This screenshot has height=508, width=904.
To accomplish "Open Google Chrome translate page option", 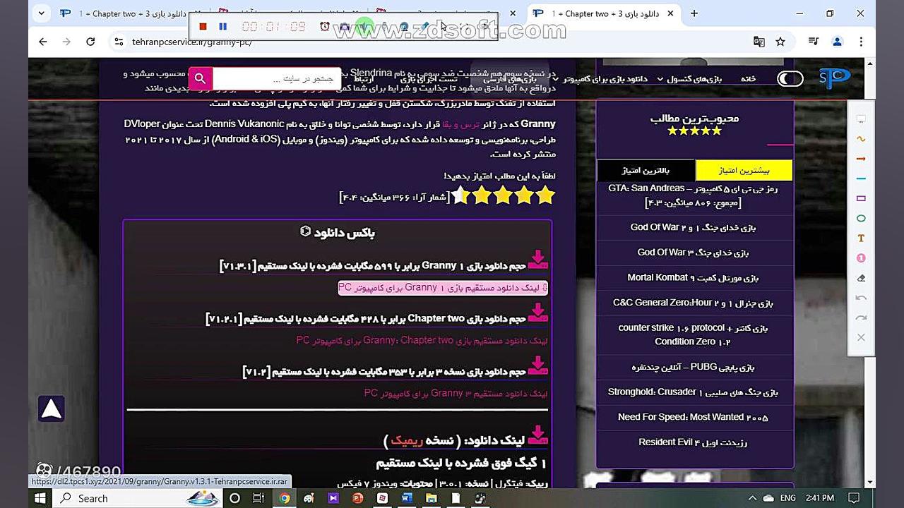I will [x=759, y=42].
